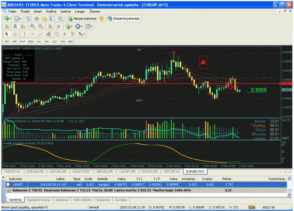Toggle chart shift
The width and height of the screenshot is (294, 211).
pyautogui.click(x=58, y=26)
